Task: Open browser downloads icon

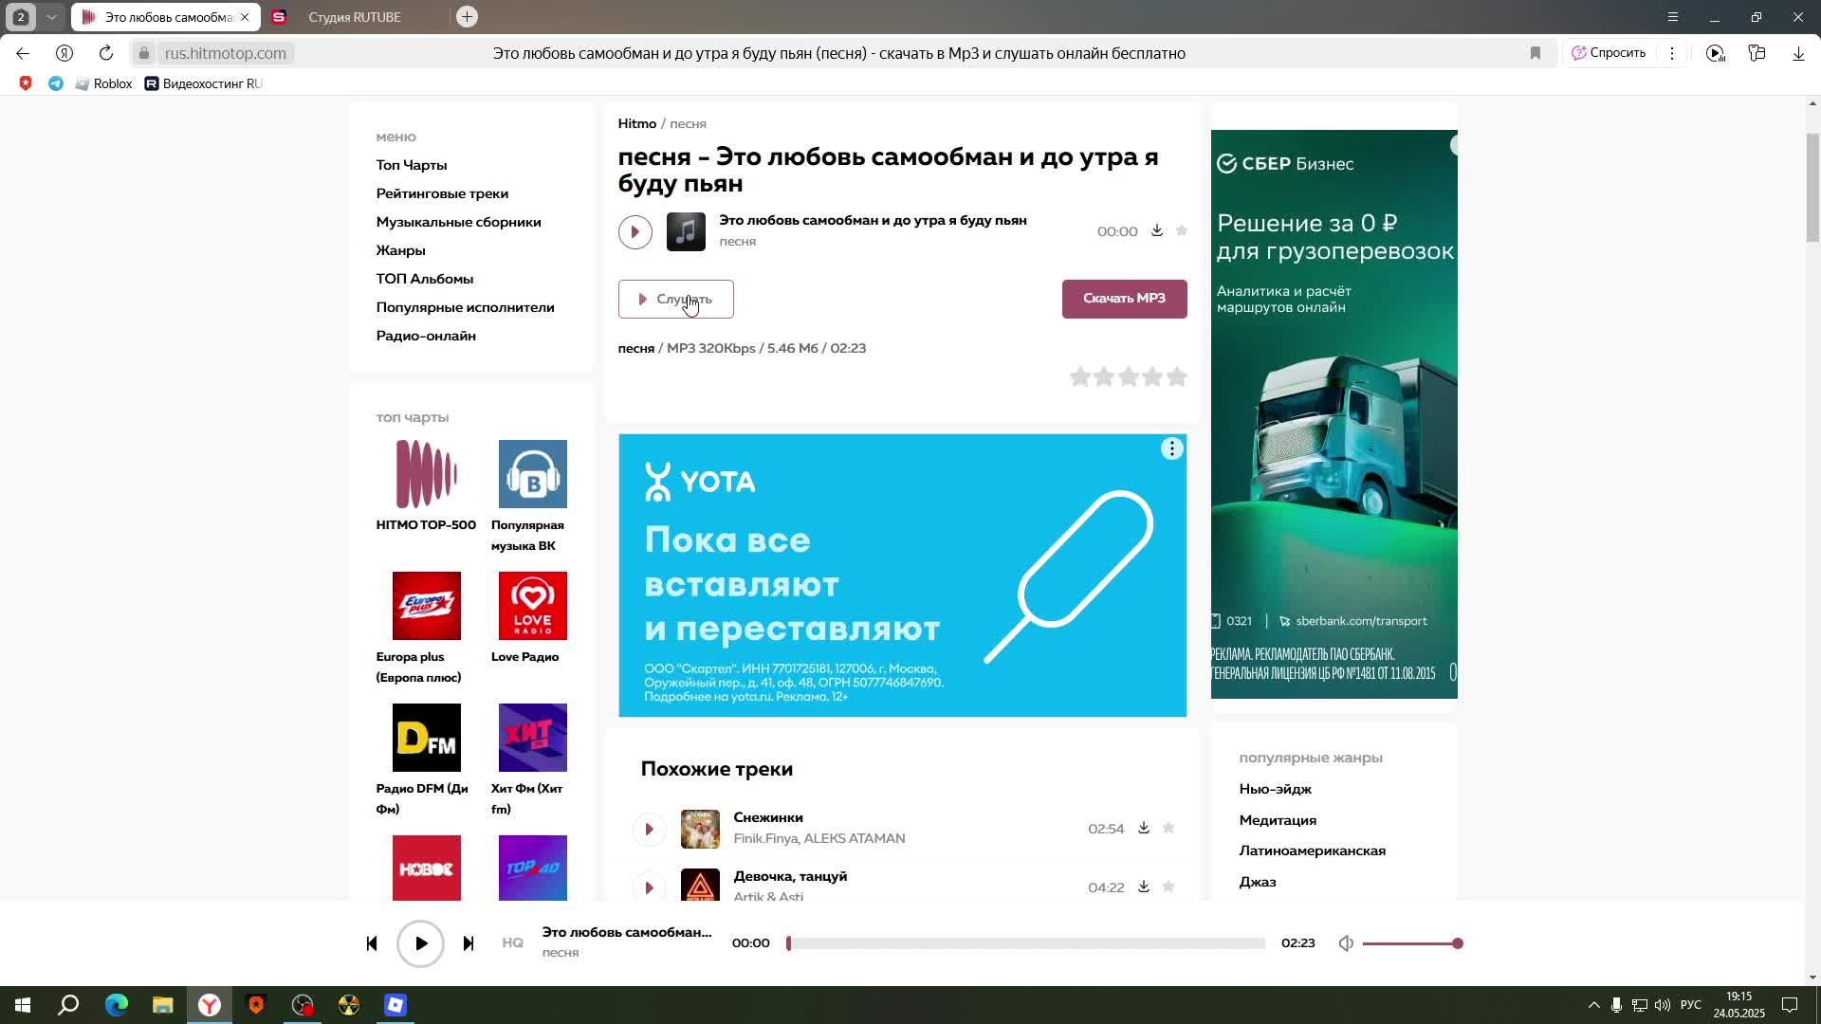Action: [1799, 53]
